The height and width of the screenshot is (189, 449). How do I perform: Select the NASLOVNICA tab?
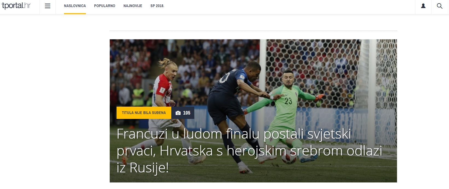click(75, 6)
